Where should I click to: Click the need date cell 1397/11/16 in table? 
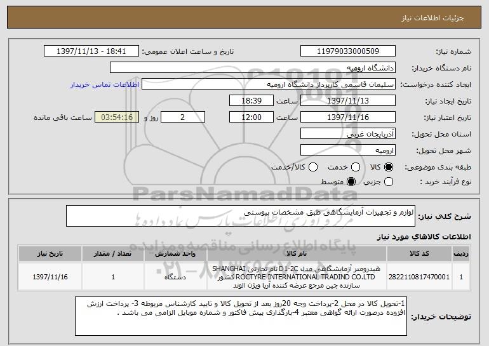click(50, 277)
